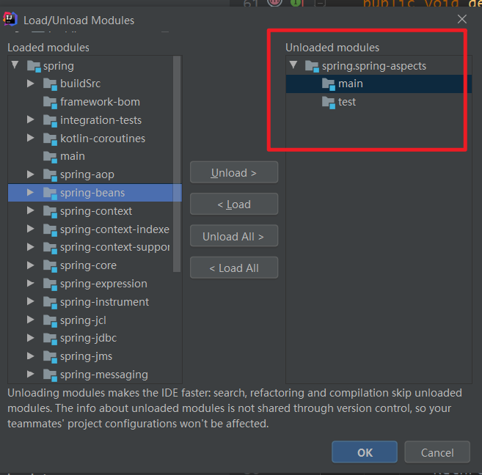Expand the spring-beans module node

[30, 193]
